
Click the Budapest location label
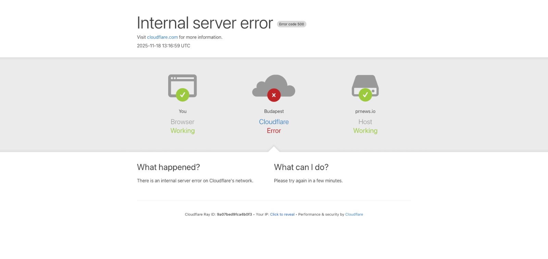(274, 112)
